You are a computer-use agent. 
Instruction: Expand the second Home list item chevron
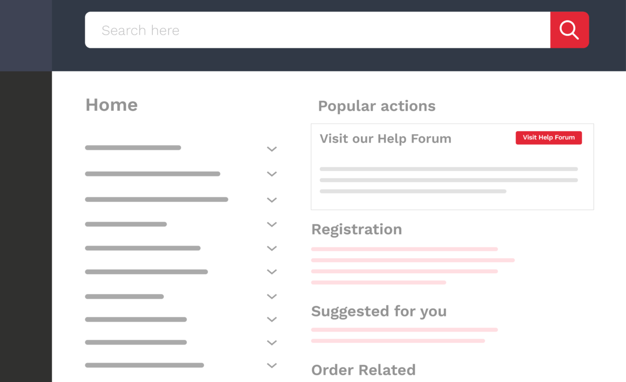pos(272,174)
